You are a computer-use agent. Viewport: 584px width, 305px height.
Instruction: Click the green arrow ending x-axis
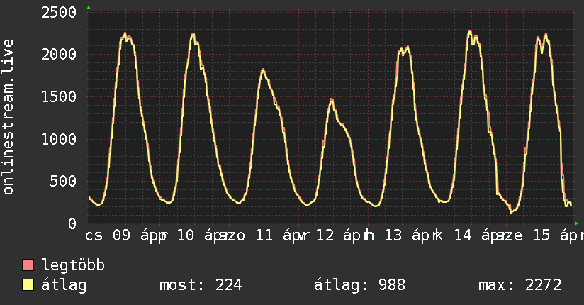pos(576,223)
